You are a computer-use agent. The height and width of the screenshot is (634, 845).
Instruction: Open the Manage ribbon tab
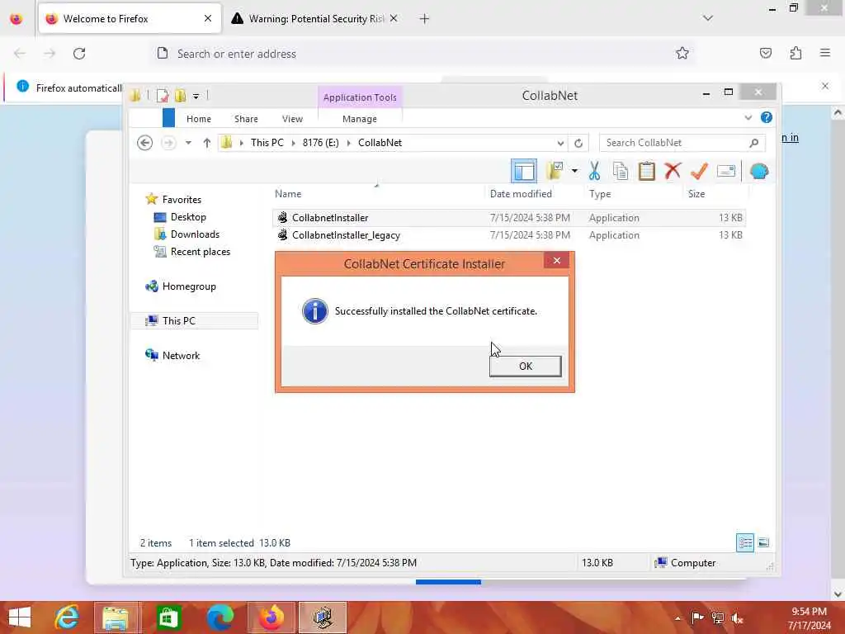(x=360, y=119)
